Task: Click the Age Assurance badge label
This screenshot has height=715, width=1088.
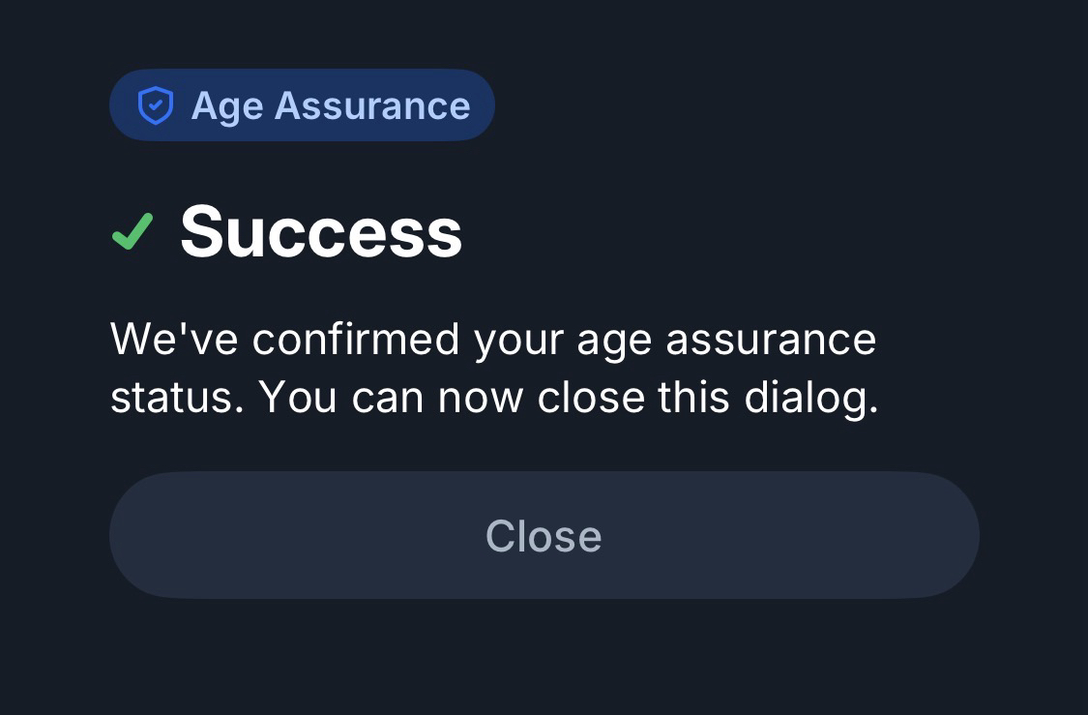Action: pyautogui.click(x=330, y=105)
